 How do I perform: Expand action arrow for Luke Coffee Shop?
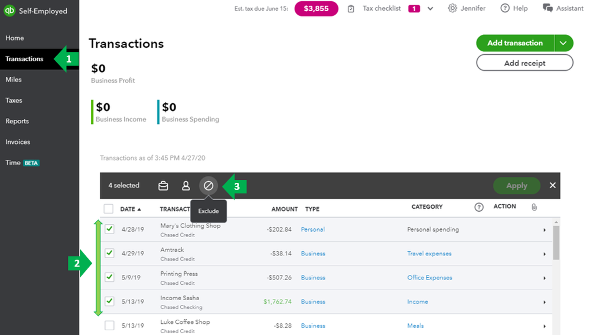(544, 326)
